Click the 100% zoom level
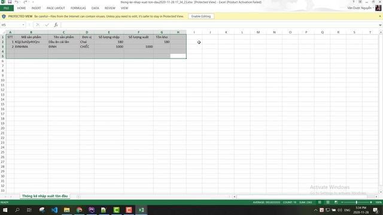Image resolution: width=383 pixels, height=215 pixels. point(378,202)
